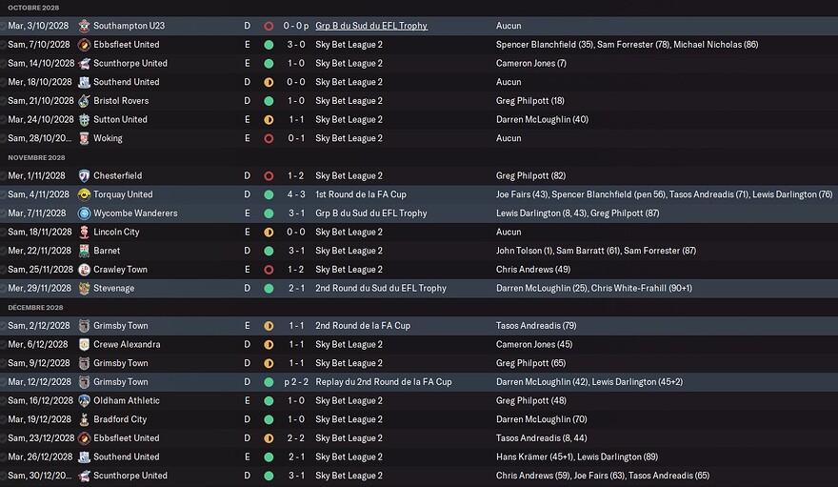The height and width of the screenshot is (487, 838).
Task: Select the scorer Greg Philpott (18)
Action: pyautogui.click(x=529, y=100)
